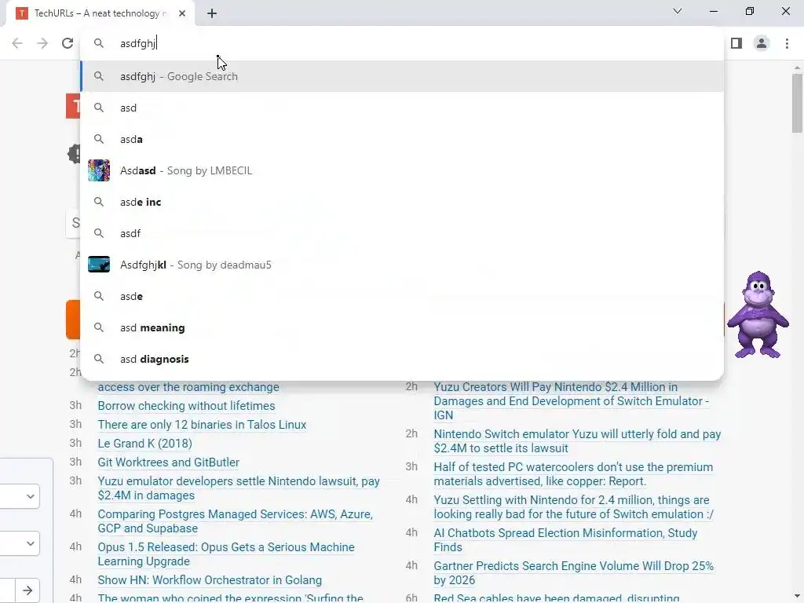Image resolution: width=804 pixels, height=603 pixels.
Task: Open the side panel icon
Action: coord(736,43)
